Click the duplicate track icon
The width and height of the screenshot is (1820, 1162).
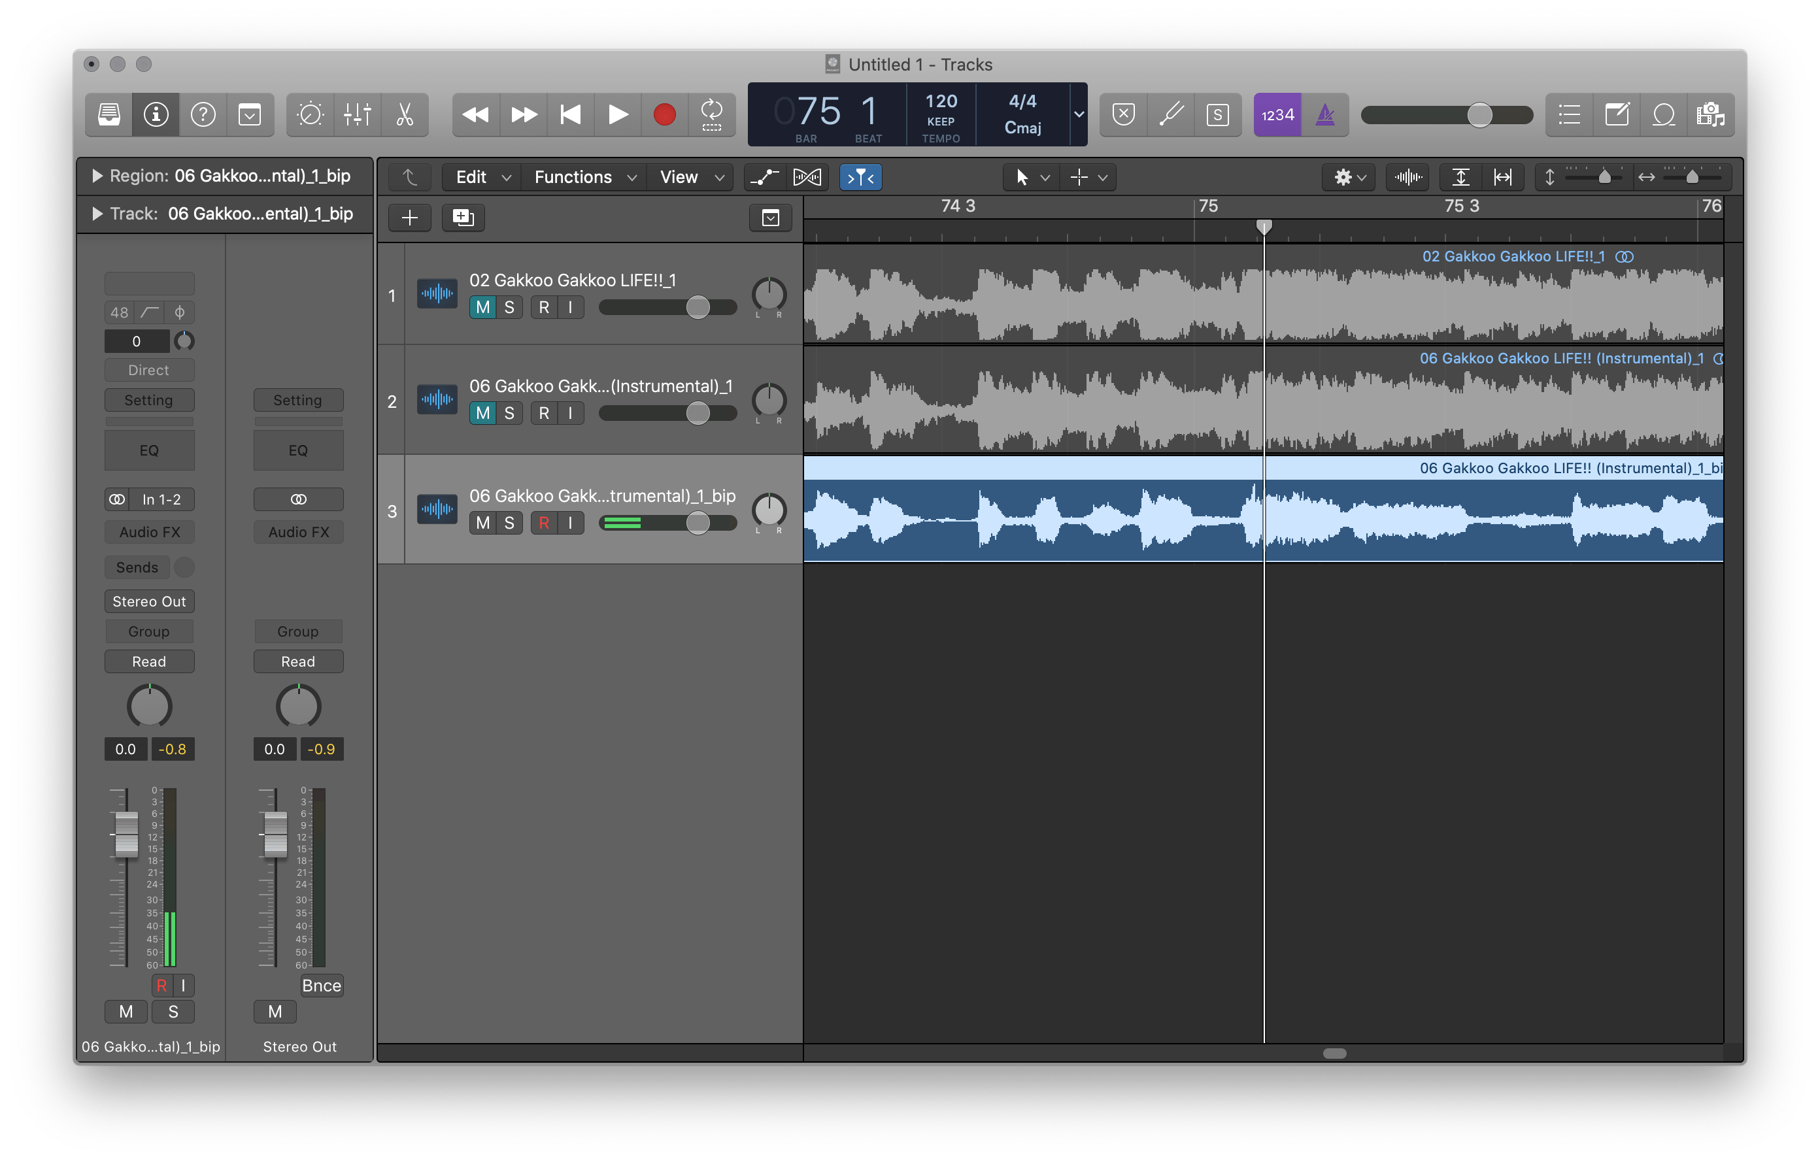[x=463, y=218]
